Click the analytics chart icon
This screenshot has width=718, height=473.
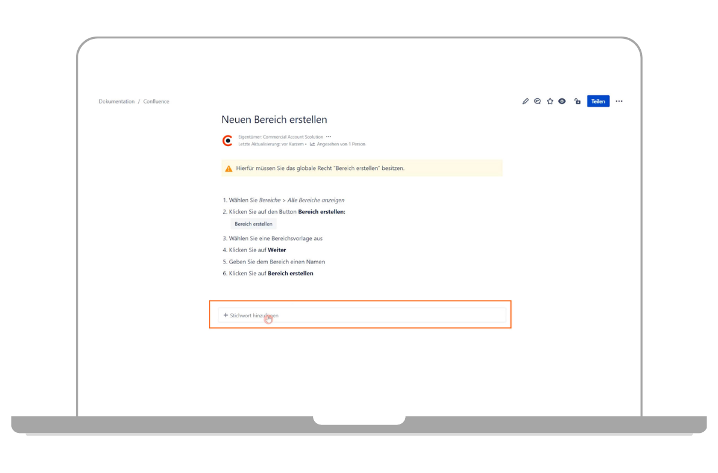pos(312,144)
